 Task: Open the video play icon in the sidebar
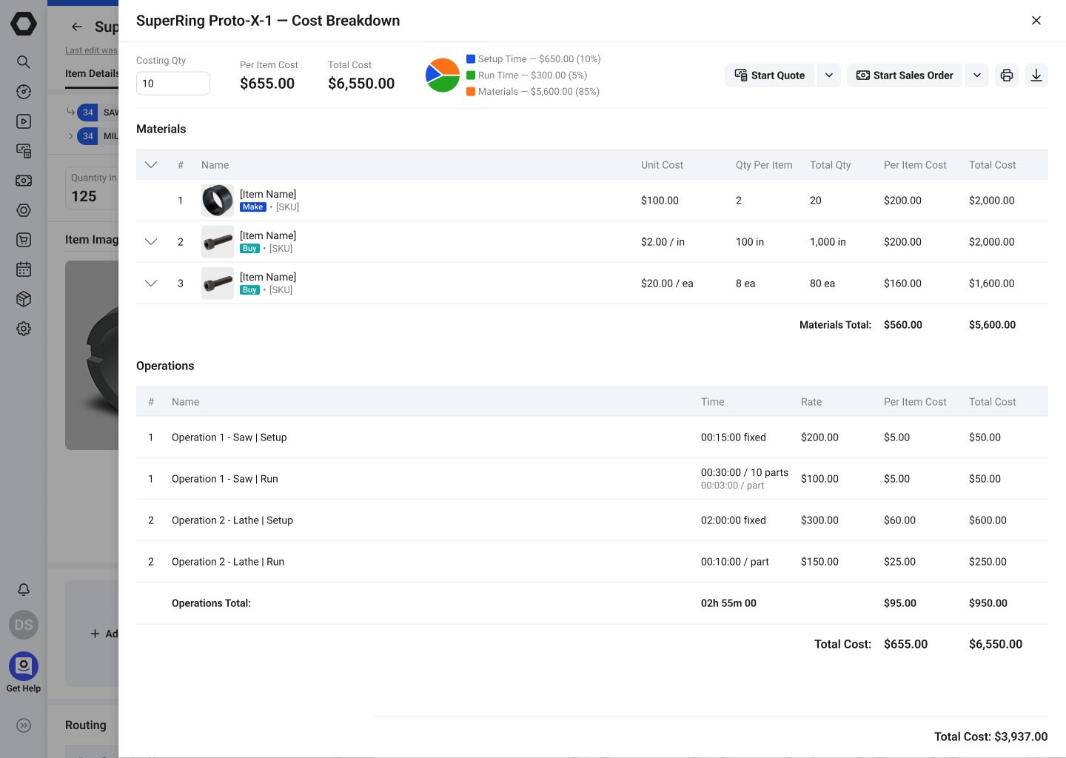tap(23, 121)
